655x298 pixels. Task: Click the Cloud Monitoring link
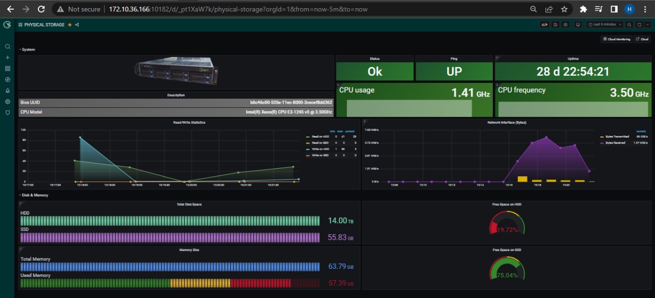tap(616, 39)
